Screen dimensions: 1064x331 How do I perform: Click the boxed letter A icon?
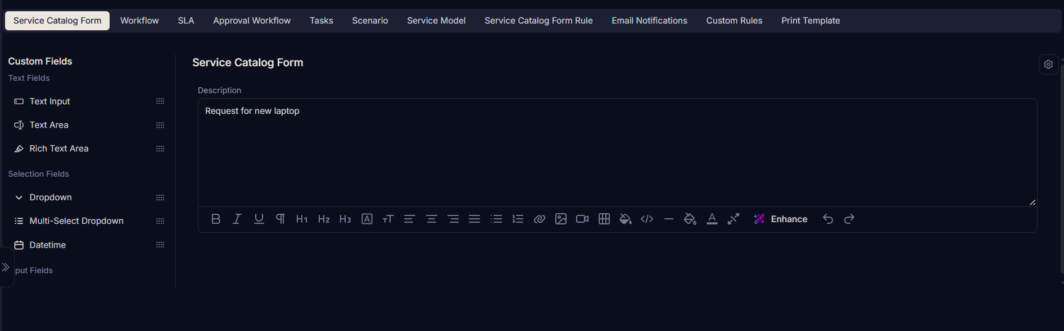coord(367,219)
